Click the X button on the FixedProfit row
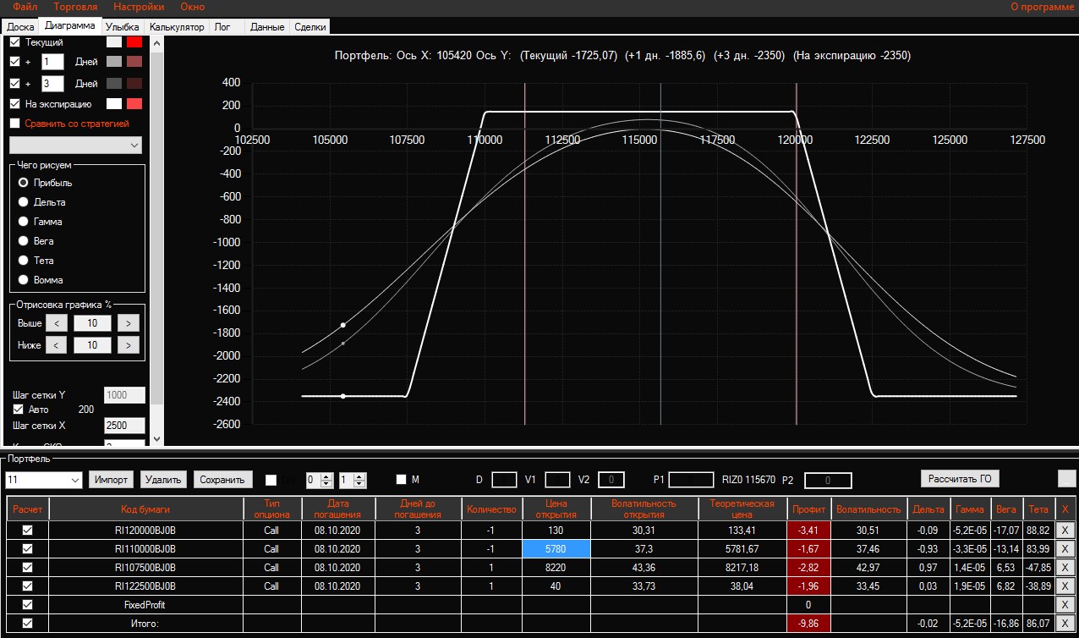Viewport: 1079px width, 638px height. (x=1065, y=605)
